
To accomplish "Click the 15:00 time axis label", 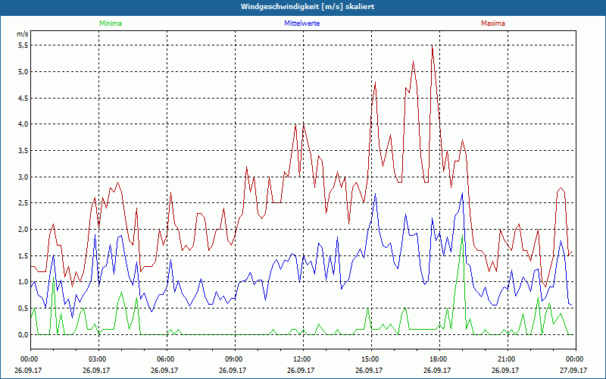I will 370,359.
